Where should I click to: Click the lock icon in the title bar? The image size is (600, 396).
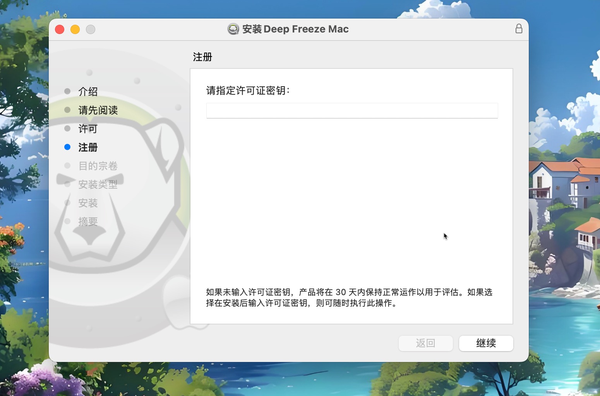[519, 29]
